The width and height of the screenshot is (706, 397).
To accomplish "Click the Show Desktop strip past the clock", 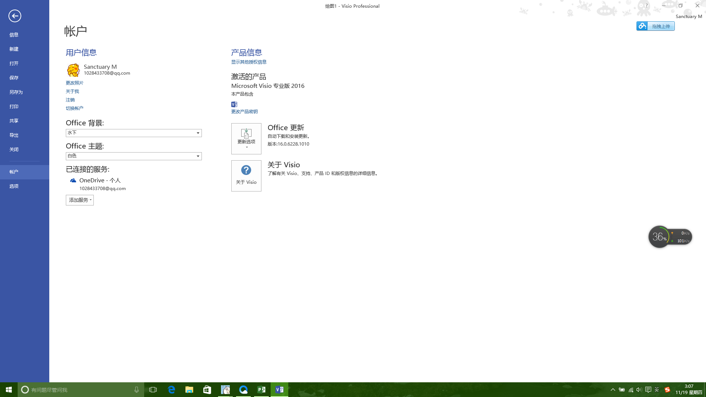I will click(705, 390).
